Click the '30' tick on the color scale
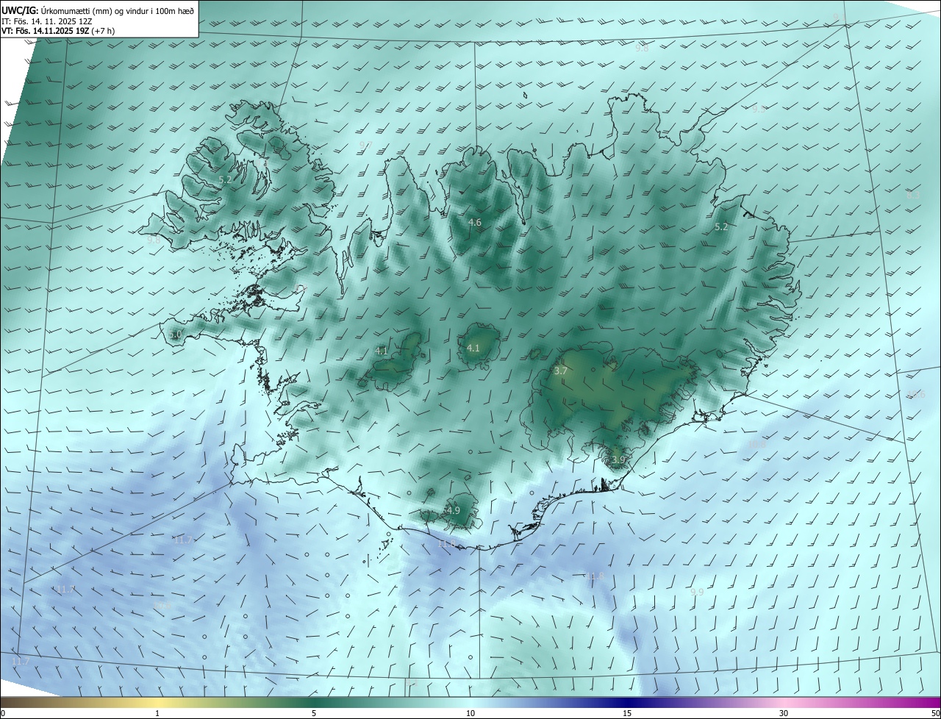Image resolution: width=941 pixels, height=719 pixels. tap(784, 713)
